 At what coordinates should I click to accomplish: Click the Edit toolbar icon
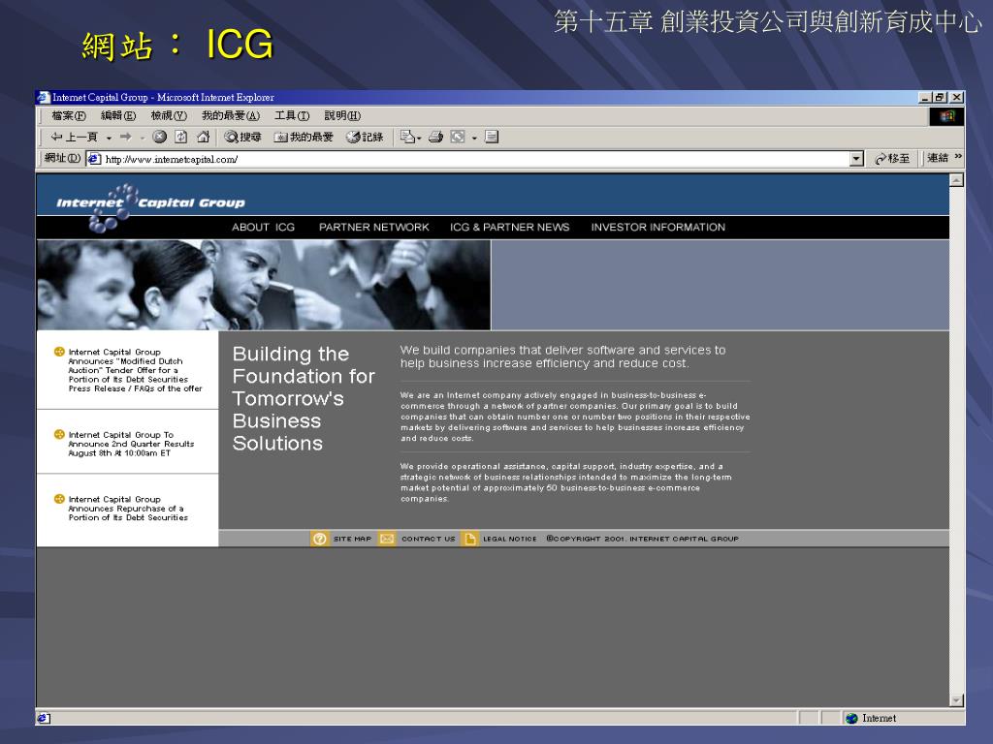[458, 137]
